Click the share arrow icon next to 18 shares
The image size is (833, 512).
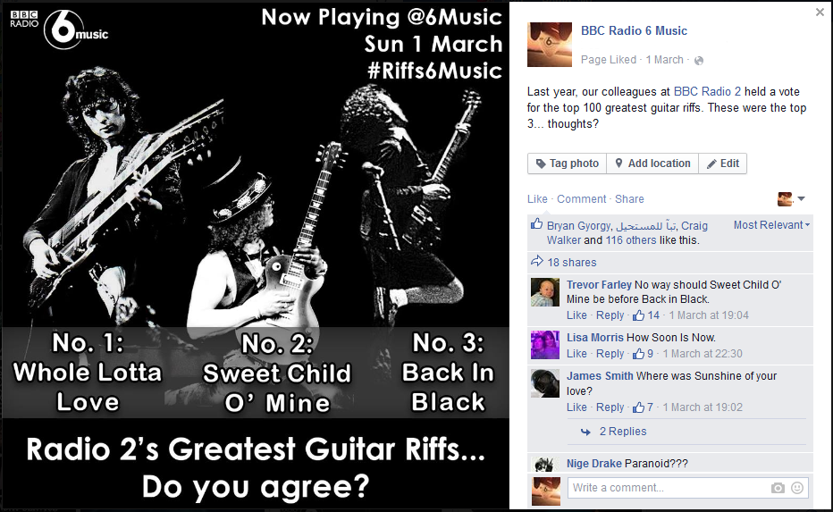pyautogui.click(x=536, y=262)
